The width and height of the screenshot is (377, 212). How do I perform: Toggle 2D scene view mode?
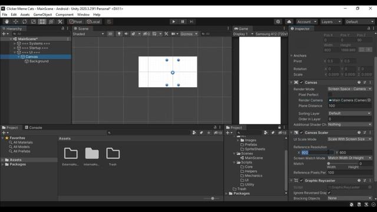pyautogui.click(x=110, y=34)
